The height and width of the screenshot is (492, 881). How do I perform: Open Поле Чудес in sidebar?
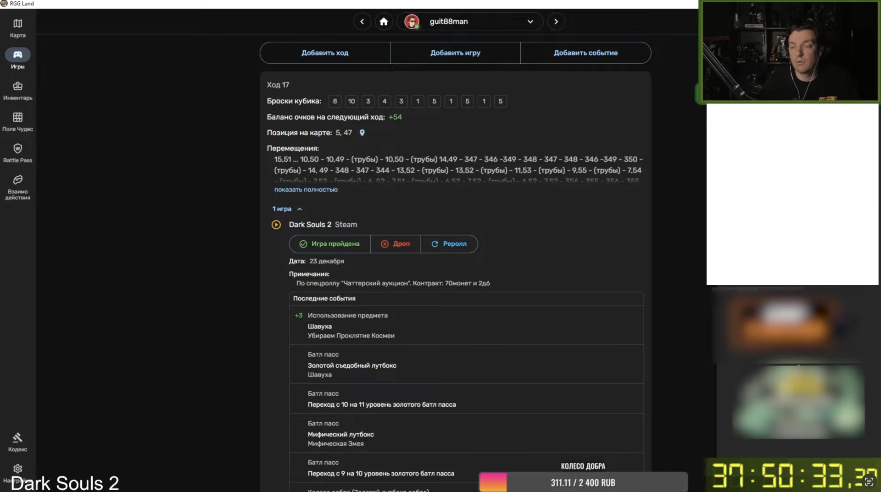click(x=17, y=122)
